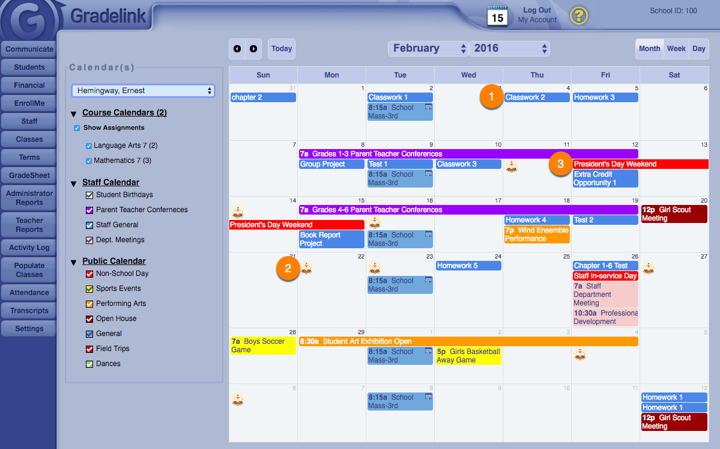The width and height of the screenshot is (720, 449).
Task: Switch to the Week view tab
Action: [x=676, y=49]
